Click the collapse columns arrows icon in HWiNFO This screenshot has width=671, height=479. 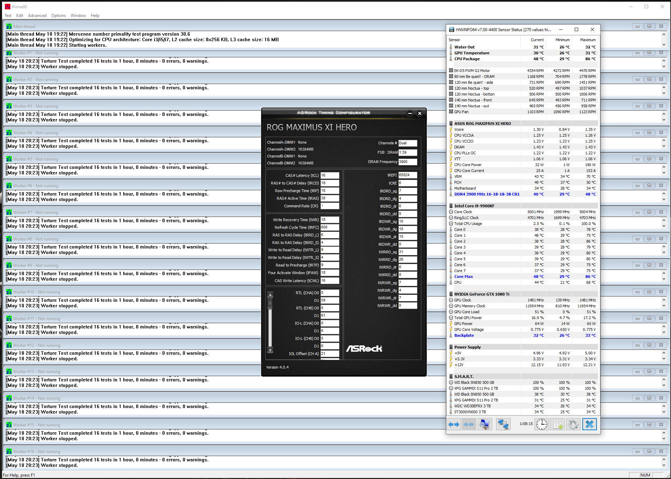(469, 424)
